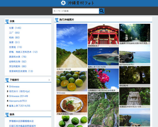The image size is (158, 127).
Task: Open the 位置 (145) category
Action: pyautogui.click(x=15, y=28)
